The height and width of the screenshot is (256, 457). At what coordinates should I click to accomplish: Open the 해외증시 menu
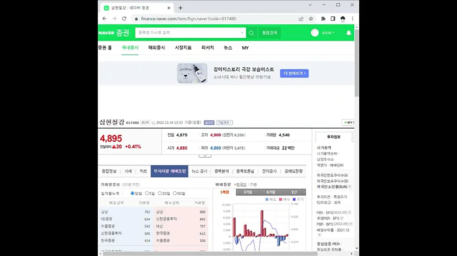tap(157, 48)
